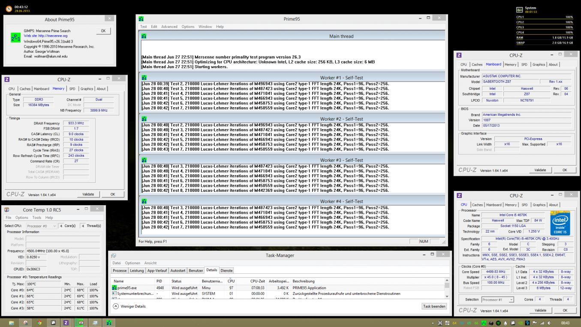The image size is (581, 327).
Task: Open the Window menu in Prime95
Action: pyautogui.click(x=205, y=27)
